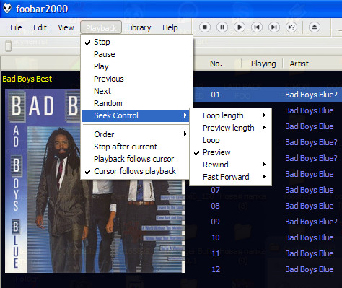Viewport: 342px width, 288px height.
Task: Click the Play toolbar button
Action: coord(240,27)
